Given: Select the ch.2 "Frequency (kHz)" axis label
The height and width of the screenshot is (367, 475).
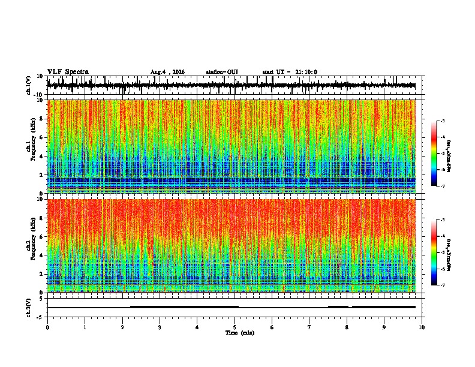Looking at the screenshot, I should pyautogui.click(x=33, y=239).
